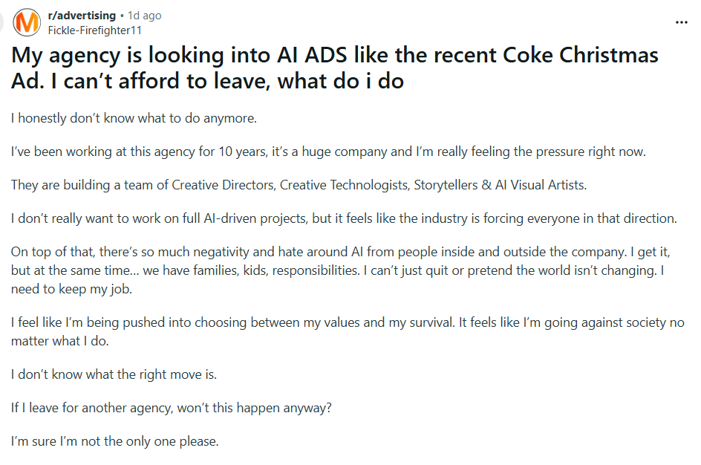Click the paragraph about full AI-driven projects

click(344, 218)
